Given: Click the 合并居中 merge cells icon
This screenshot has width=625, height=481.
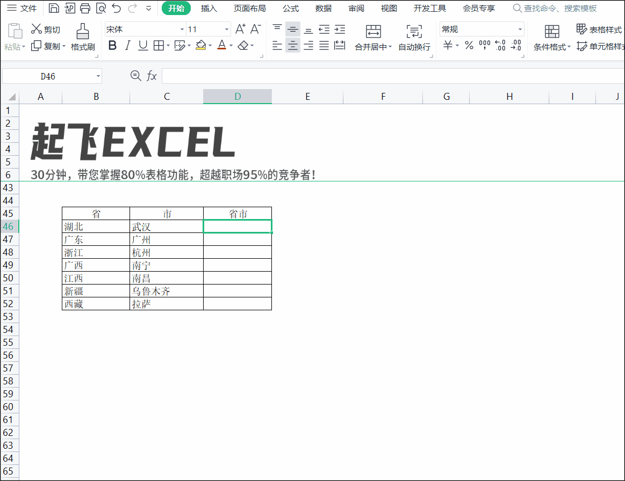Looking at the screenshot, I should (x=373, y=32).
